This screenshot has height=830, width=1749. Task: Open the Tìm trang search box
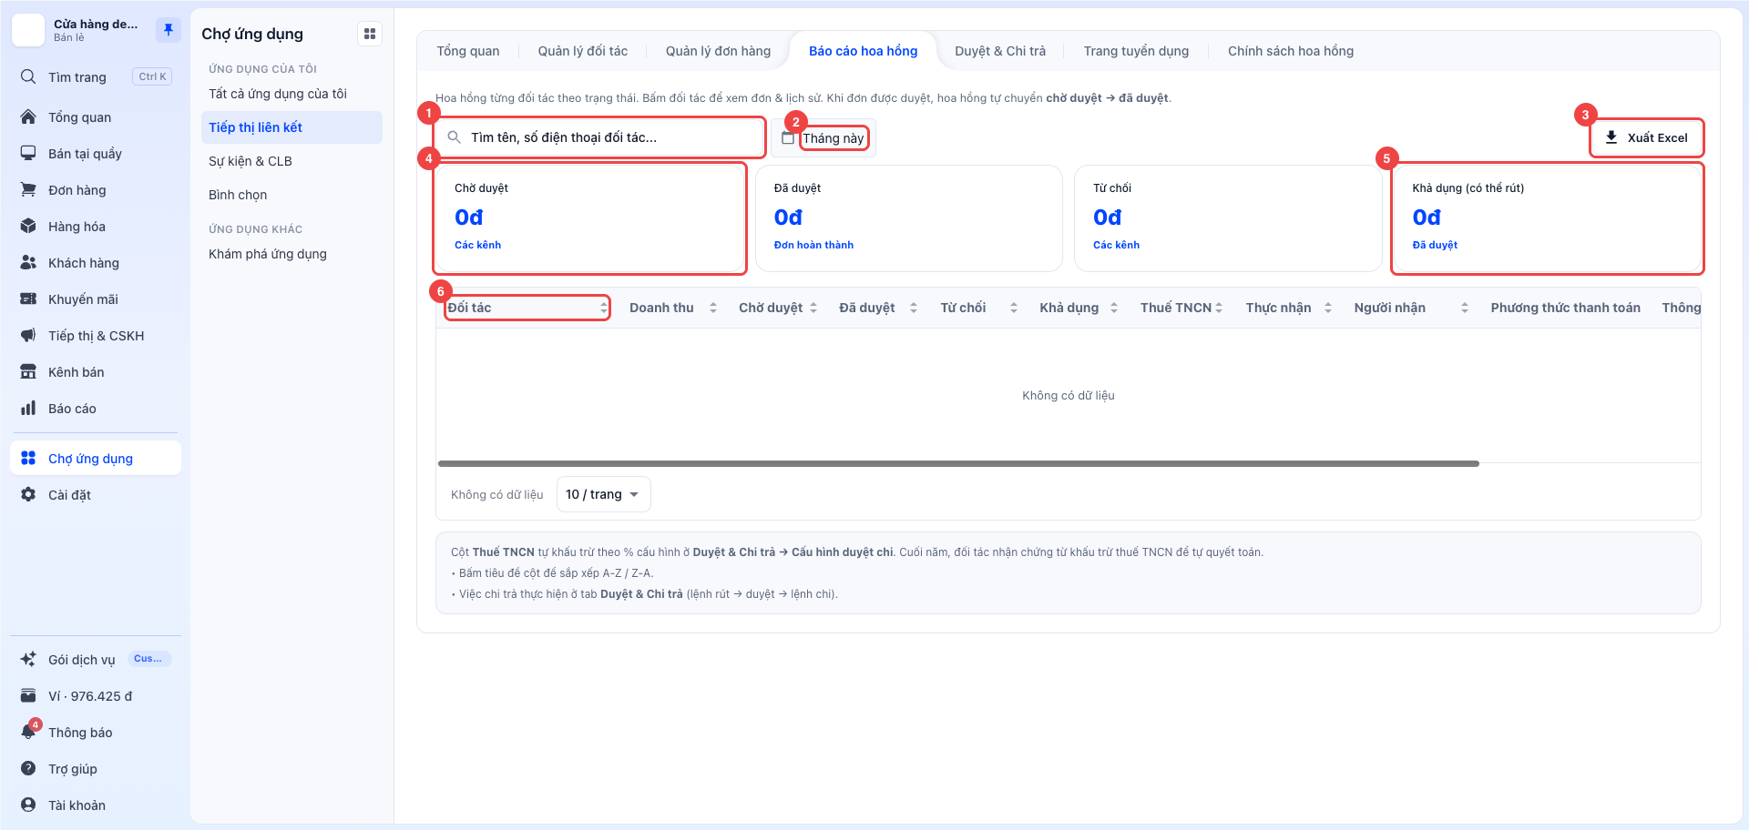click(x=96, y=77)
